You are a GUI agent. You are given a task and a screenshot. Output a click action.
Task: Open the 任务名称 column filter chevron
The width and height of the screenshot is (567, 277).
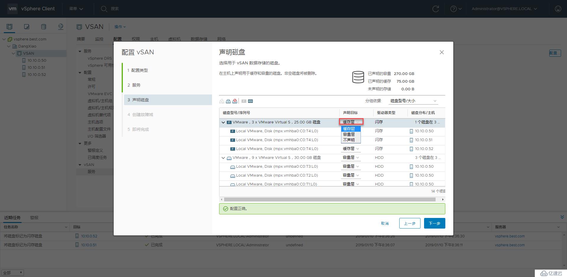(66, 227)
